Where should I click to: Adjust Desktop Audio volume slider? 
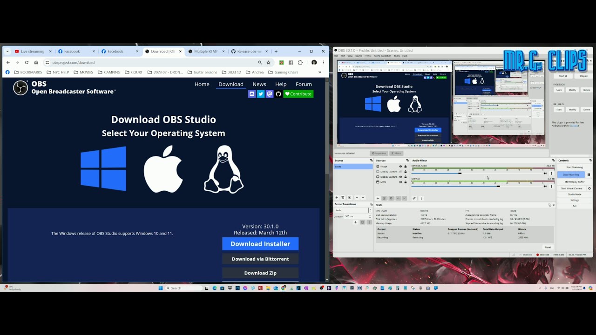476,174
